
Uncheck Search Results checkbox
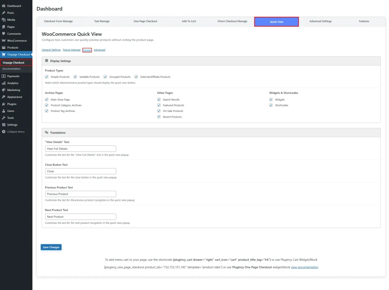click(159, 99)
